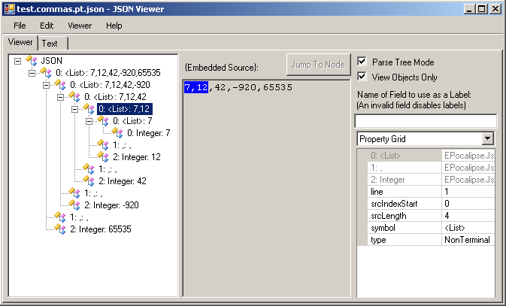Select tree row Integer: -920
The width and height of the screenshot is (506, 306).
[x=111, y=205]
